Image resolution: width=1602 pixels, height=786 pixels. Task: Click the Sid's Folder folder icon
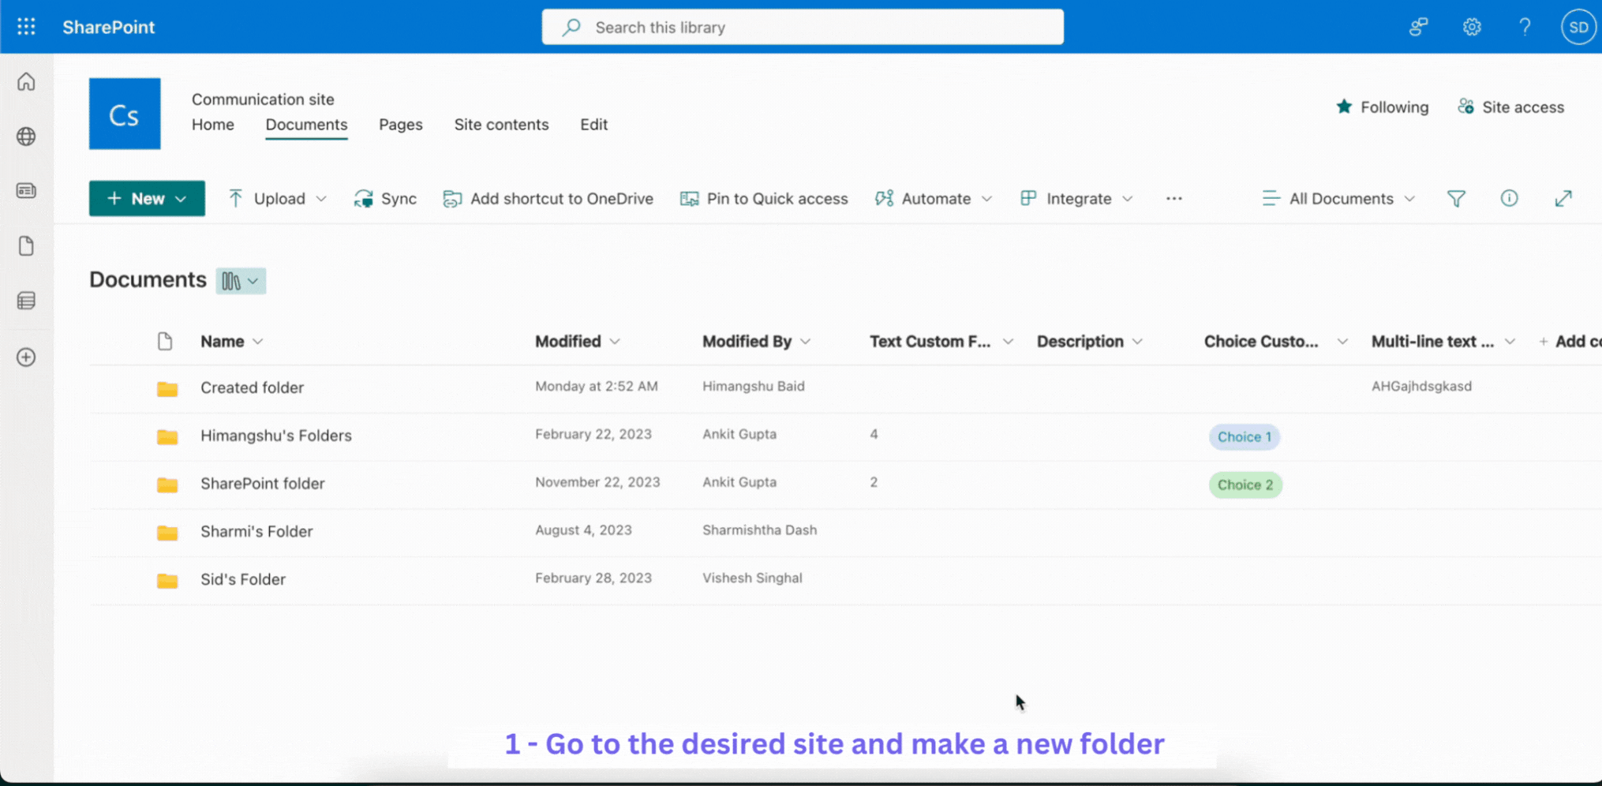[x=167, y=581]
